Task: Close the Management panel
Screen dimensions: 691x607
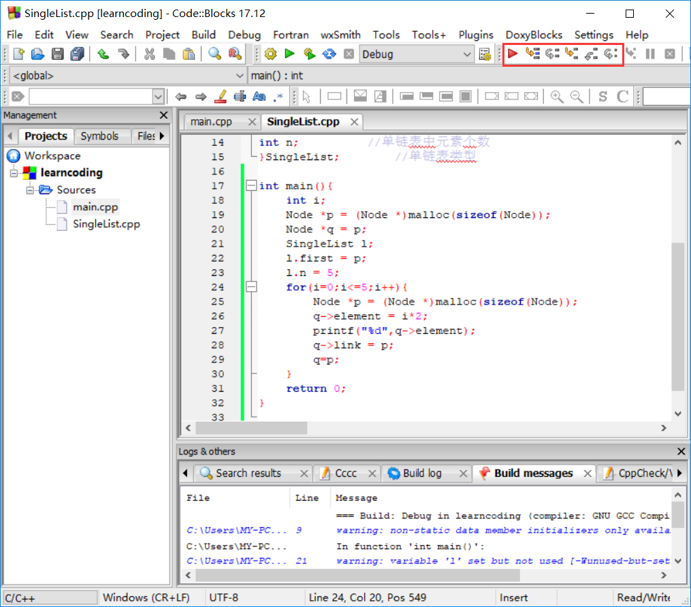Action: (163, 115)
